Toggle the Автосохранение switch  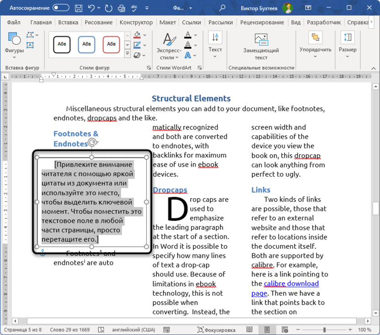[x=61, y=8]
